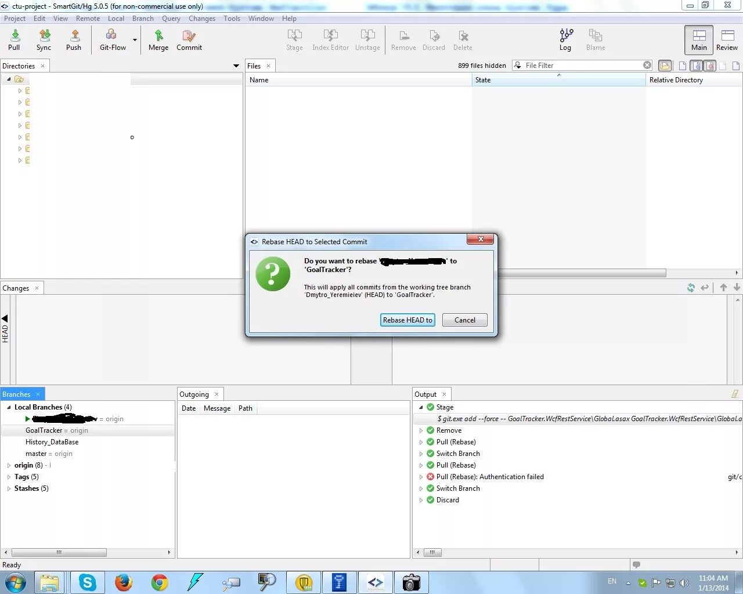The height and width of the screenshot is (594, 743).
Task: Click into the File Filter field
Action: (x=582, y=65)
